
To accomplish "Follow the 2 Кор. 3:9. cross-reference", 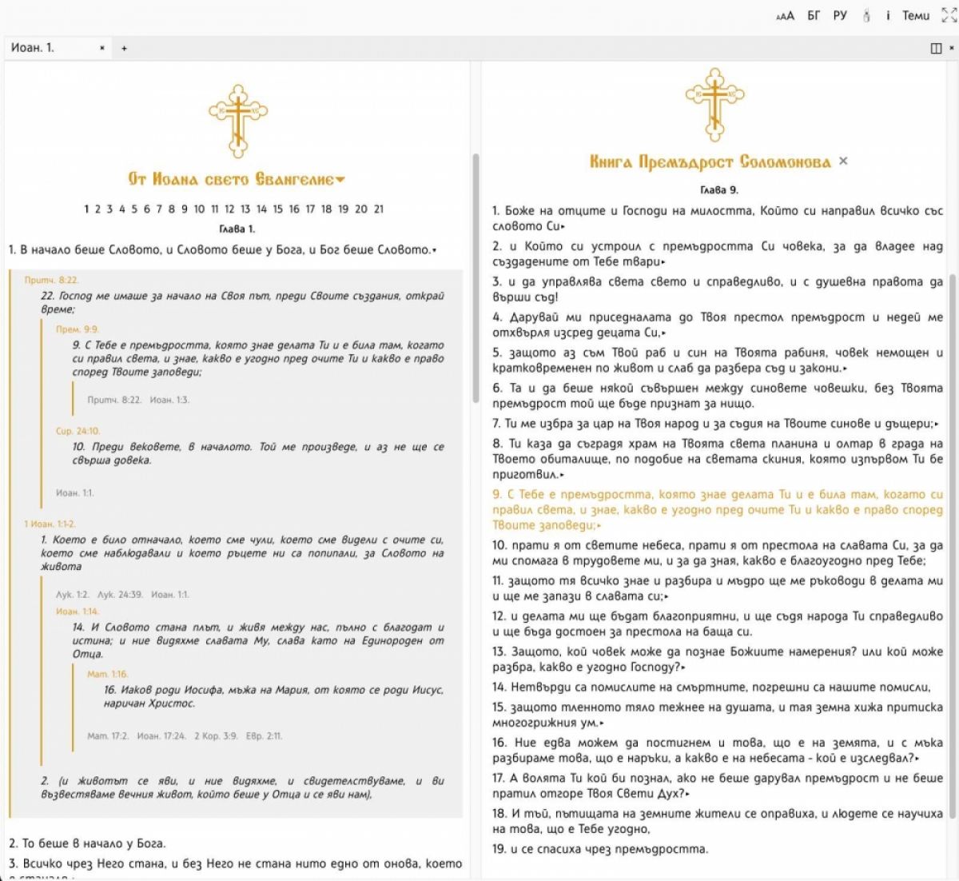I will [x=216, y=736].
